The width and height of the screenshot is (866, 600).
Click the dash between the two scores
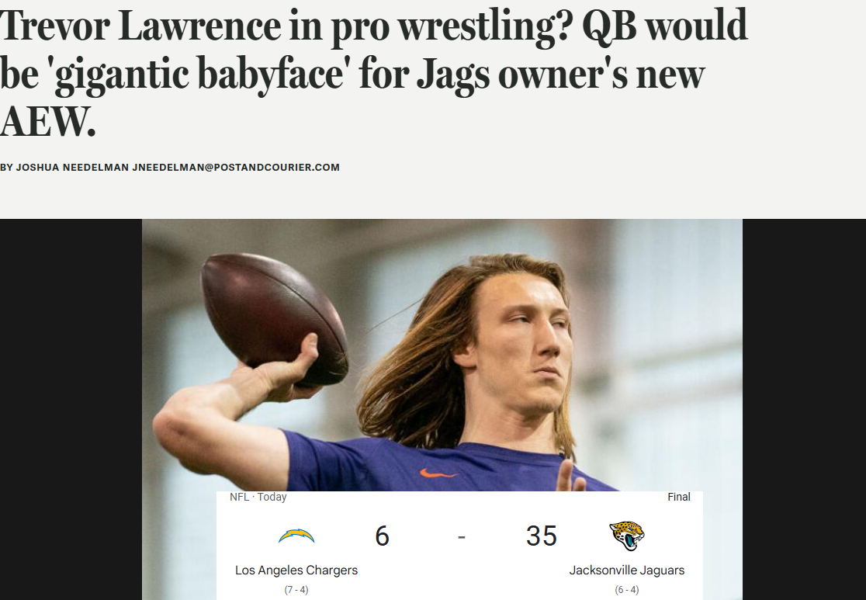(x=462, y=536)
